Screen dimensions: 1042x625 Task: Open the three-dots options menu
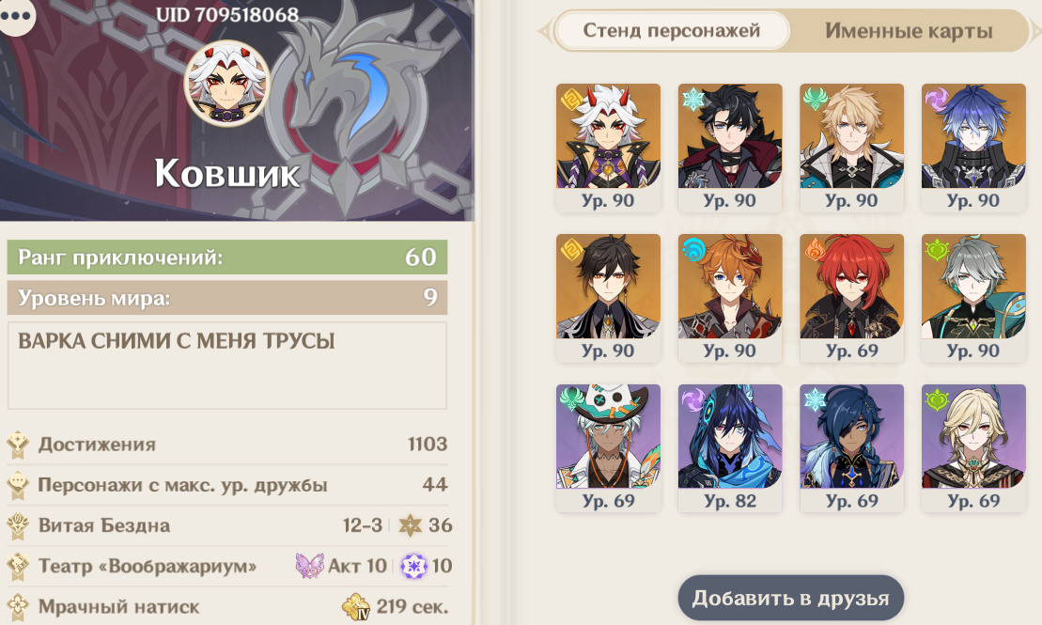[16, 16]
